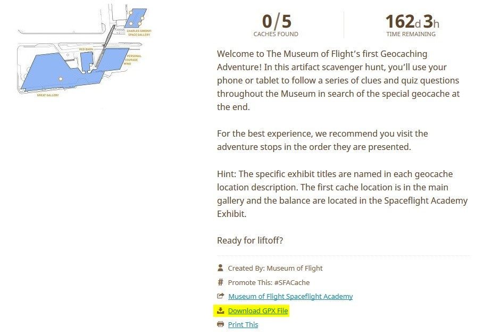
Task: Click the Red Barn label on the map
Action: (86, 49)
